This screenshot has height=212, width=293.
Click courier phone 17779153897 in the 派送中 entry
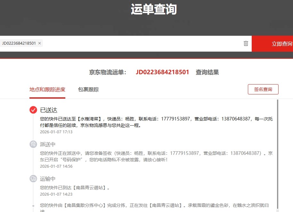pyautogui.click(x=184, y=154)
